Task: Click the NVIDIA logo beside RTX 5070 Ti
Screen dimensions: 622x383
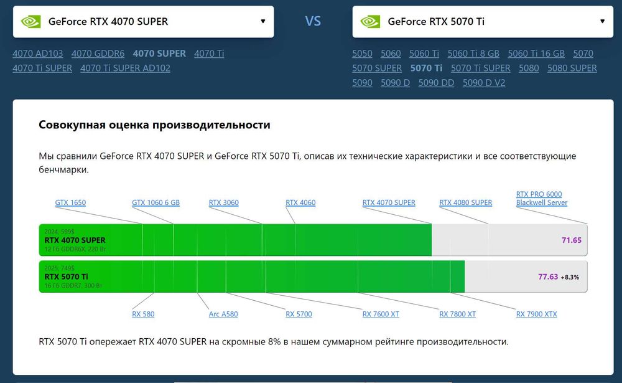Action: click(370, 21)
